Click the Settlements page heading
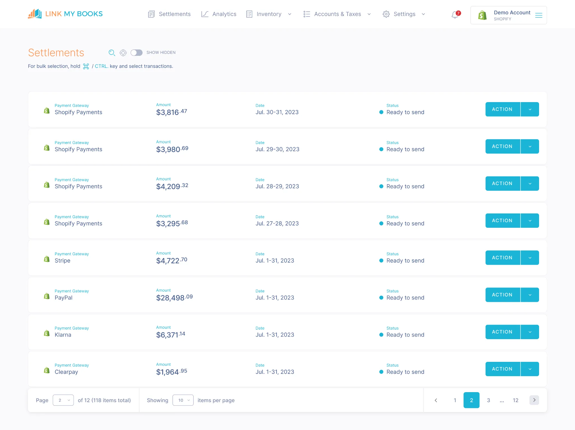575x430 pixels. 56,53
